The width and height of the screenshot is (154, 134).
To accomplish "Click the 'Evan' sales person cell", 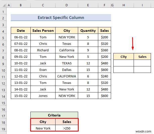I will click(43, 70).
